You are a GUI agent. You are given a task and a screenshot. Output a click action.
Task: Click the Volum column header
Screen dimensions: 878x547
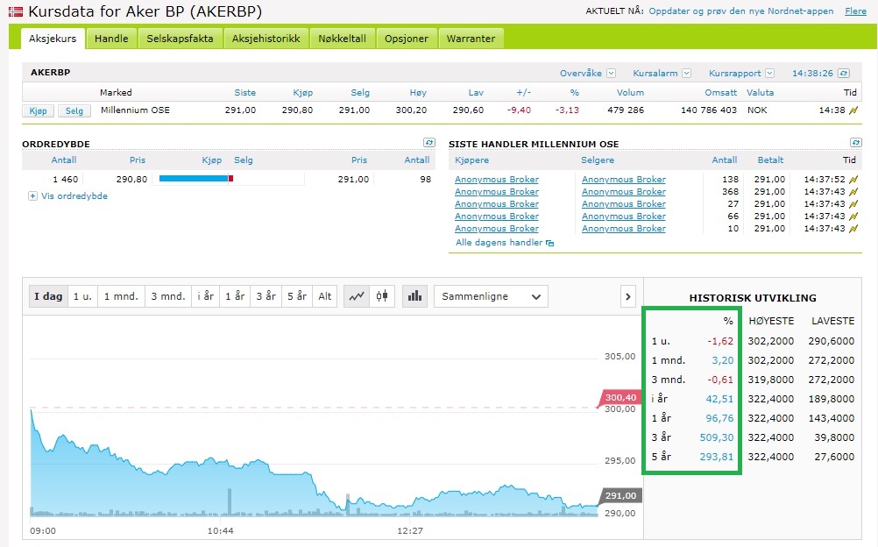(631, 92)
